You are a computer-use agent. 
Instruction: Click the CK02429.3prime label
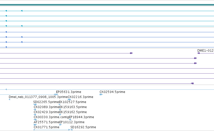coord(47,112)
